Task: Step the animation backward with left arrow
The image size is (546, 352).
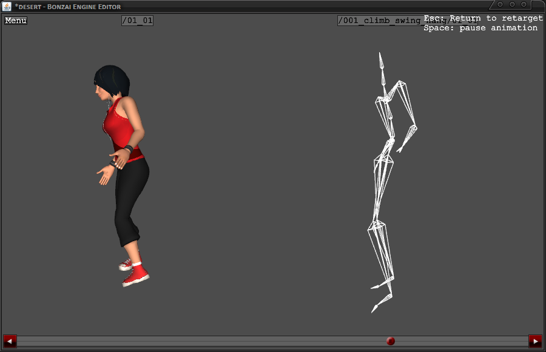Action: [10, 341]
